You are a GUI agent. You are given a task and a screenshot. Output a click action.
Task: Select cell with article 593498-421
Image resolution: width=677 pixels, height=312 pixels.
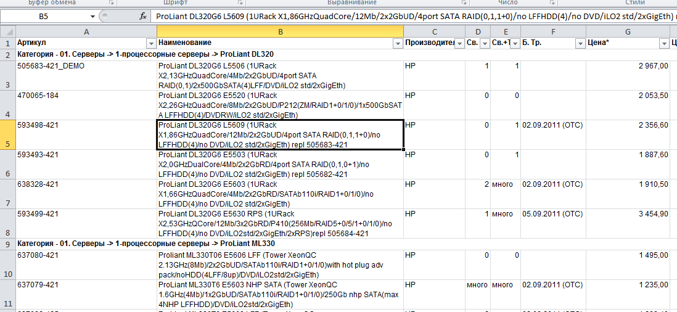86,135
